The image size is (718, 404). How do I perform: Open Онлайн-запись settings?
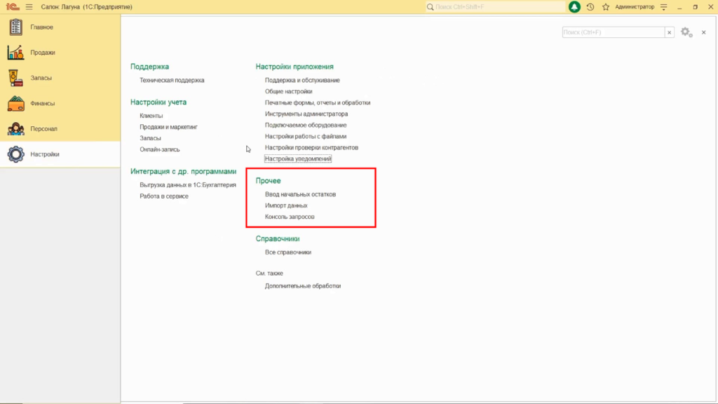tap(159, 149)
